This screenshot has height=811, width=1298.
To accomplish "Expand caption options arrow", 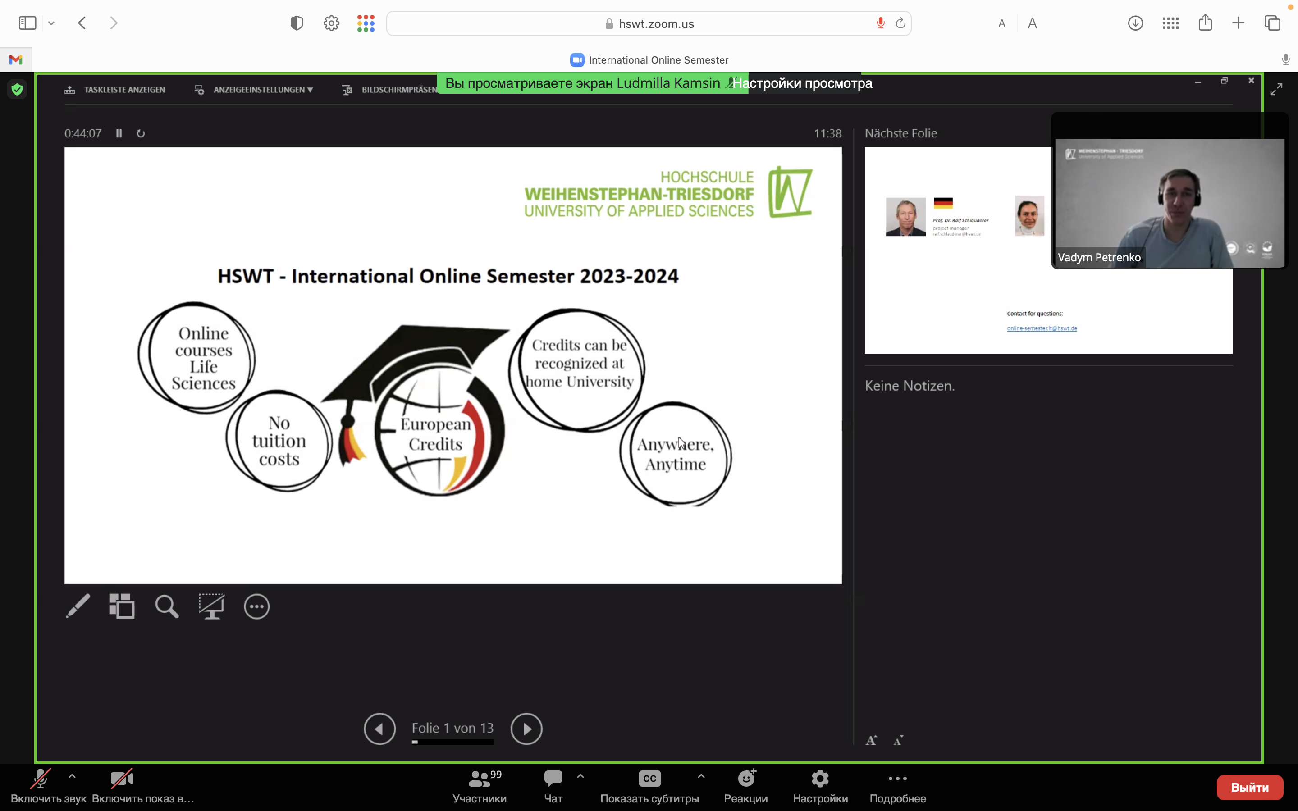I will point(701,776).
